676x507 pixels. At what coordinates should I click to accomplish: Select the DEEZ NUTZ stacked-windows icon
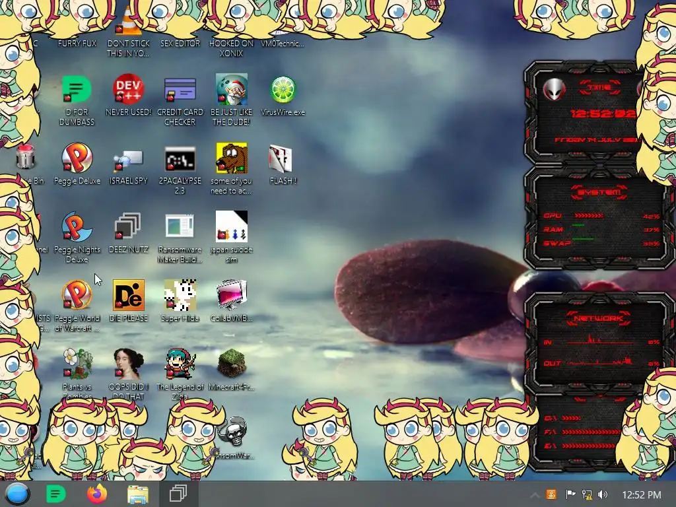point(128,226)
